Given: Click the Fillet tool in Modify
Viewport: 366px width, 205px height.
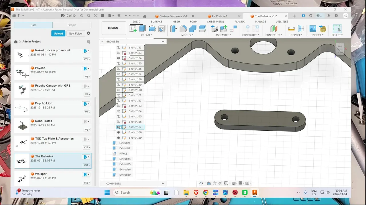Looking at the screenshot, I should pyautogui.click(x=183, y=28).
